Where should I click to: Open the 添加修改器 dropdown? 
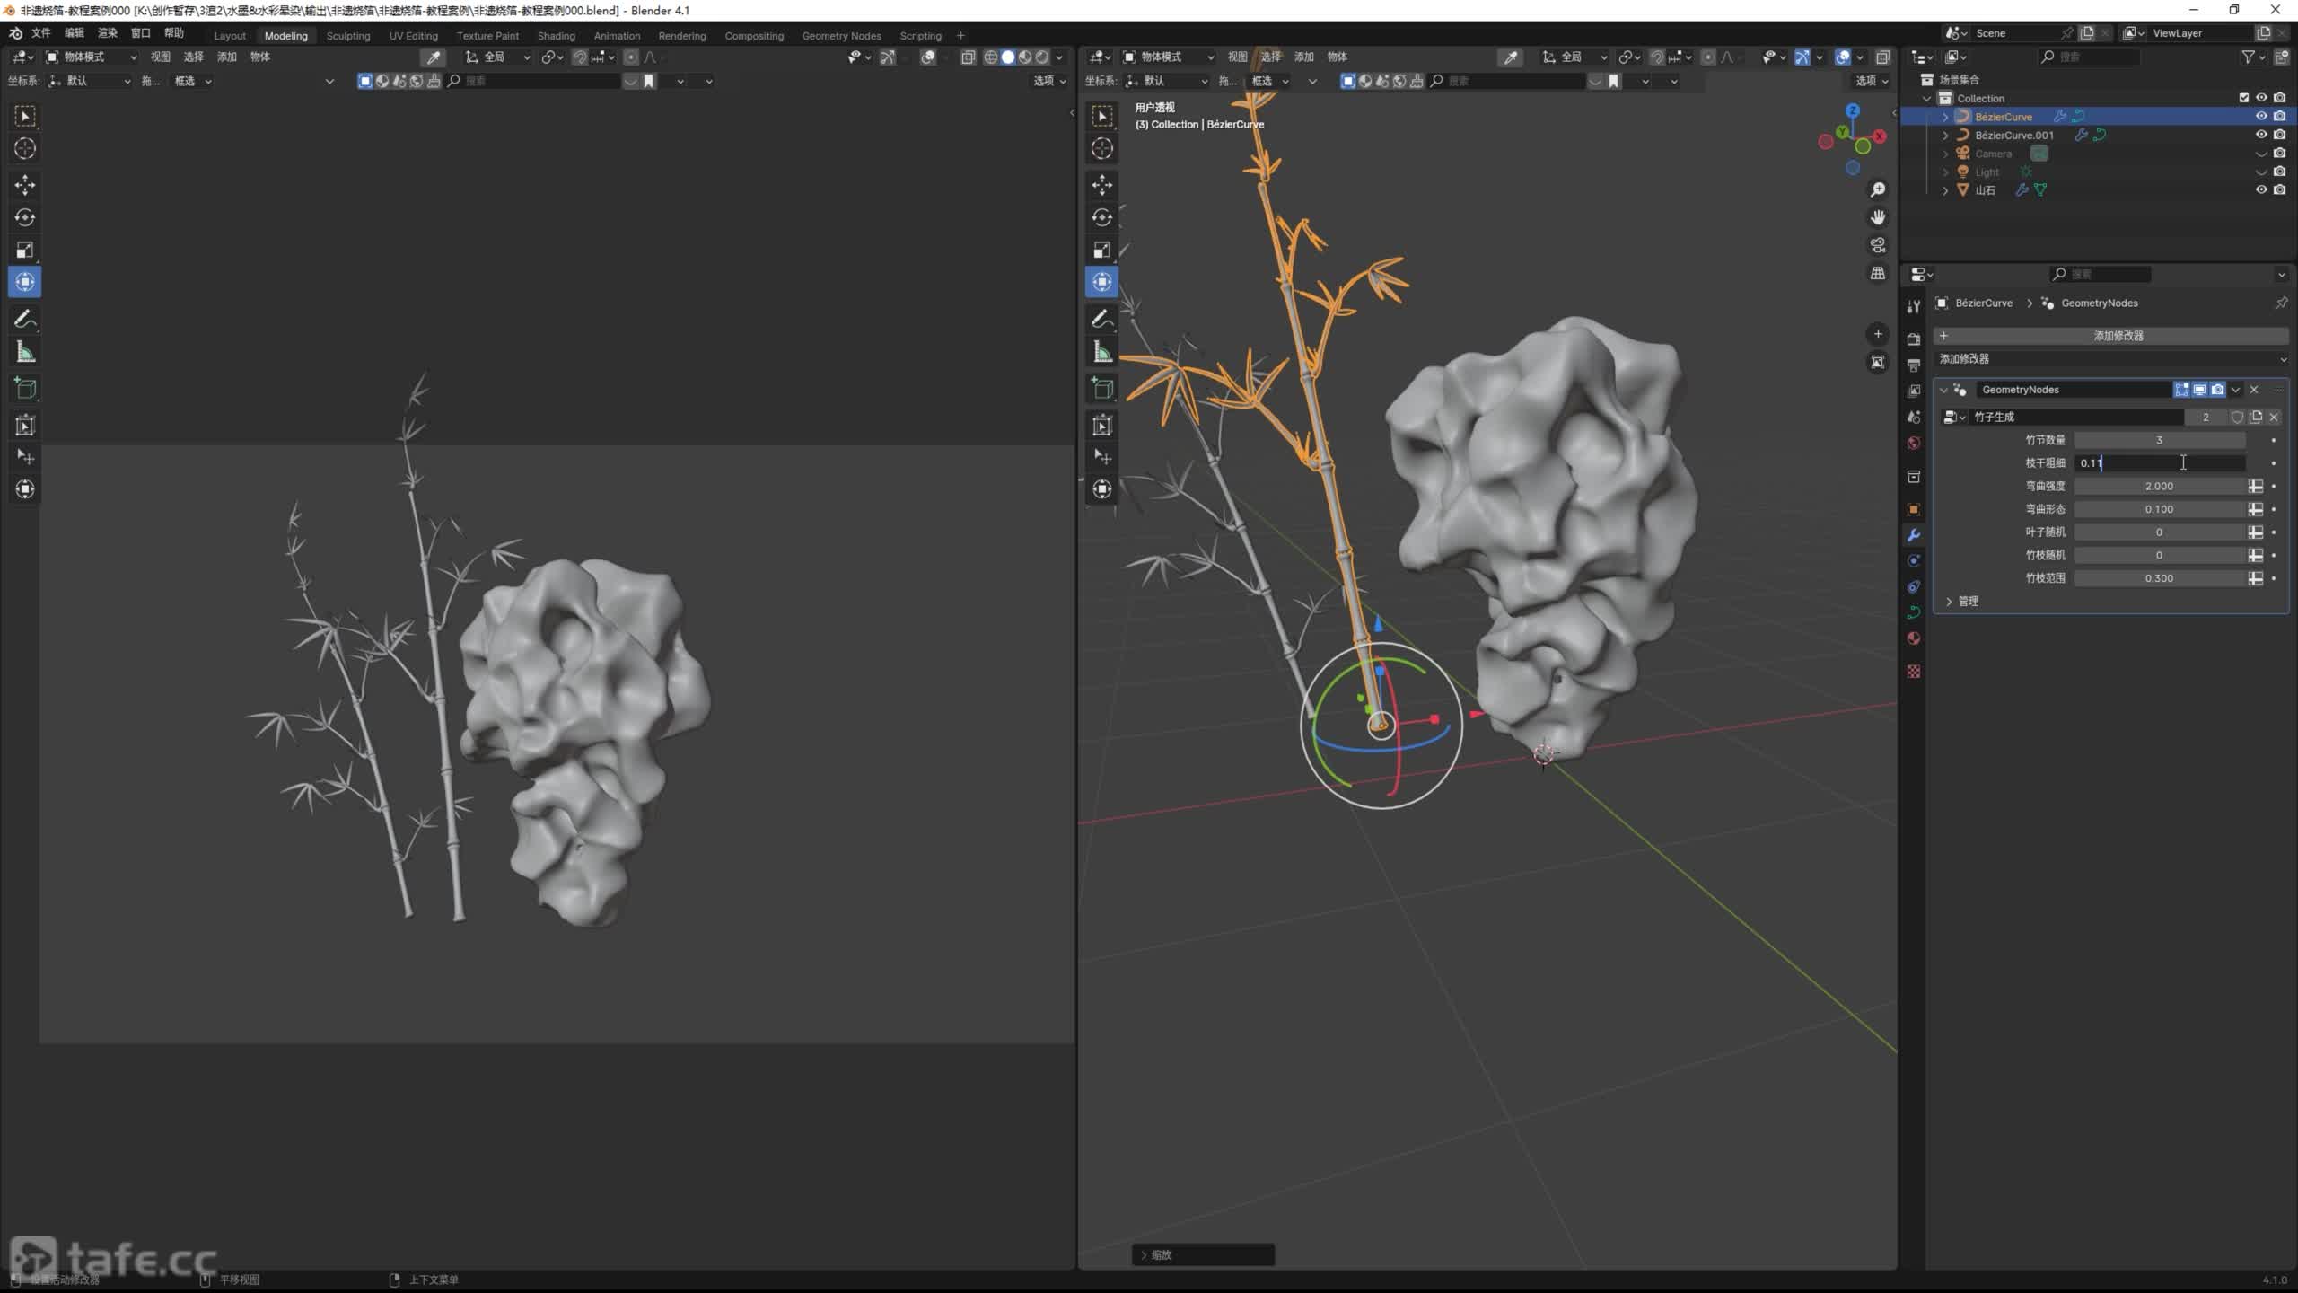pyautogui.click(x=2109, y=359)
